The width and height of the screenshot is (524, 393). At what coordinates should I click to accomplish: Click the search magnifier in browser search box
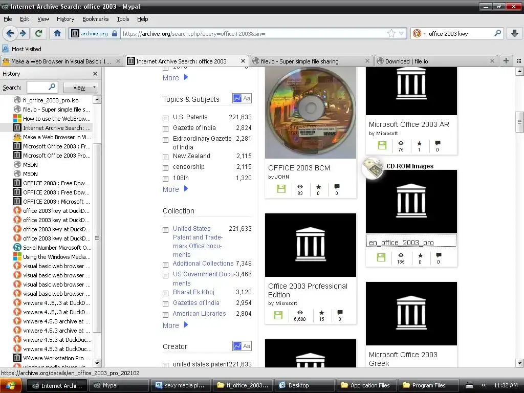[x=497, y=33]
